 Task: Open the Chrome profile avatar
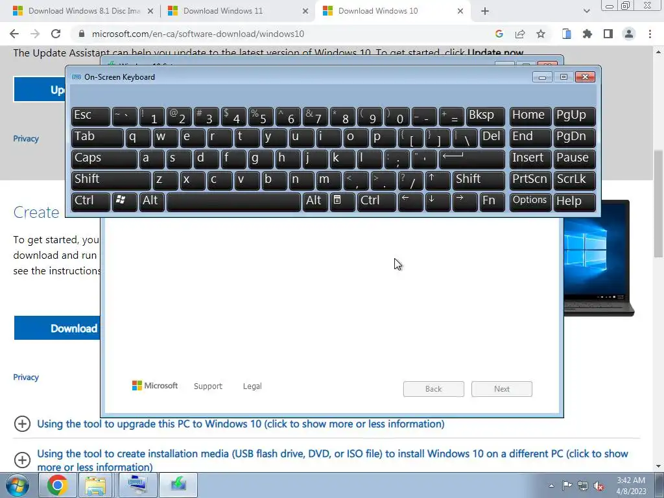coord(629,34)
